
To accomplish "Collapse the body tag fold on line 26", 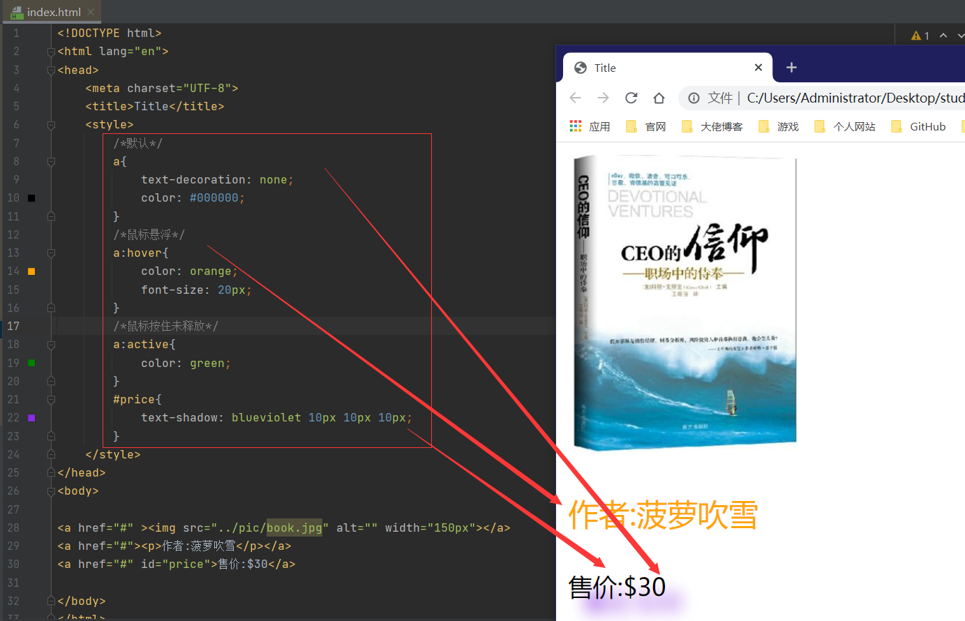I will [x=51, y=491].
